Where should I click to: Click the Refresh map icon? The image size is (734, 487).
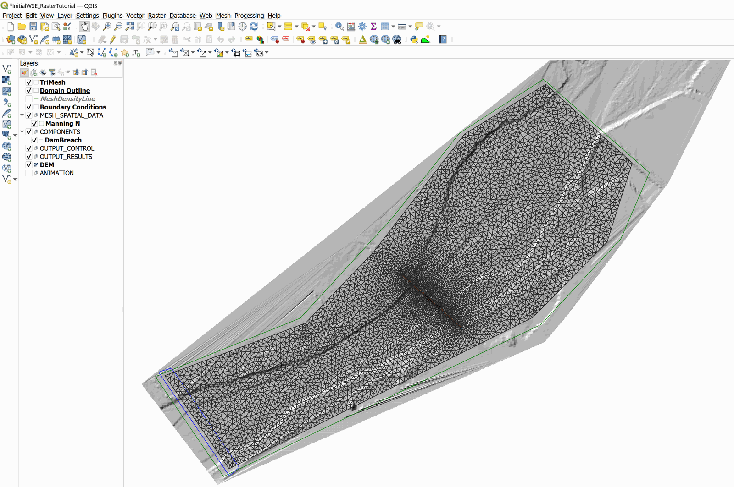click(254, 27)
